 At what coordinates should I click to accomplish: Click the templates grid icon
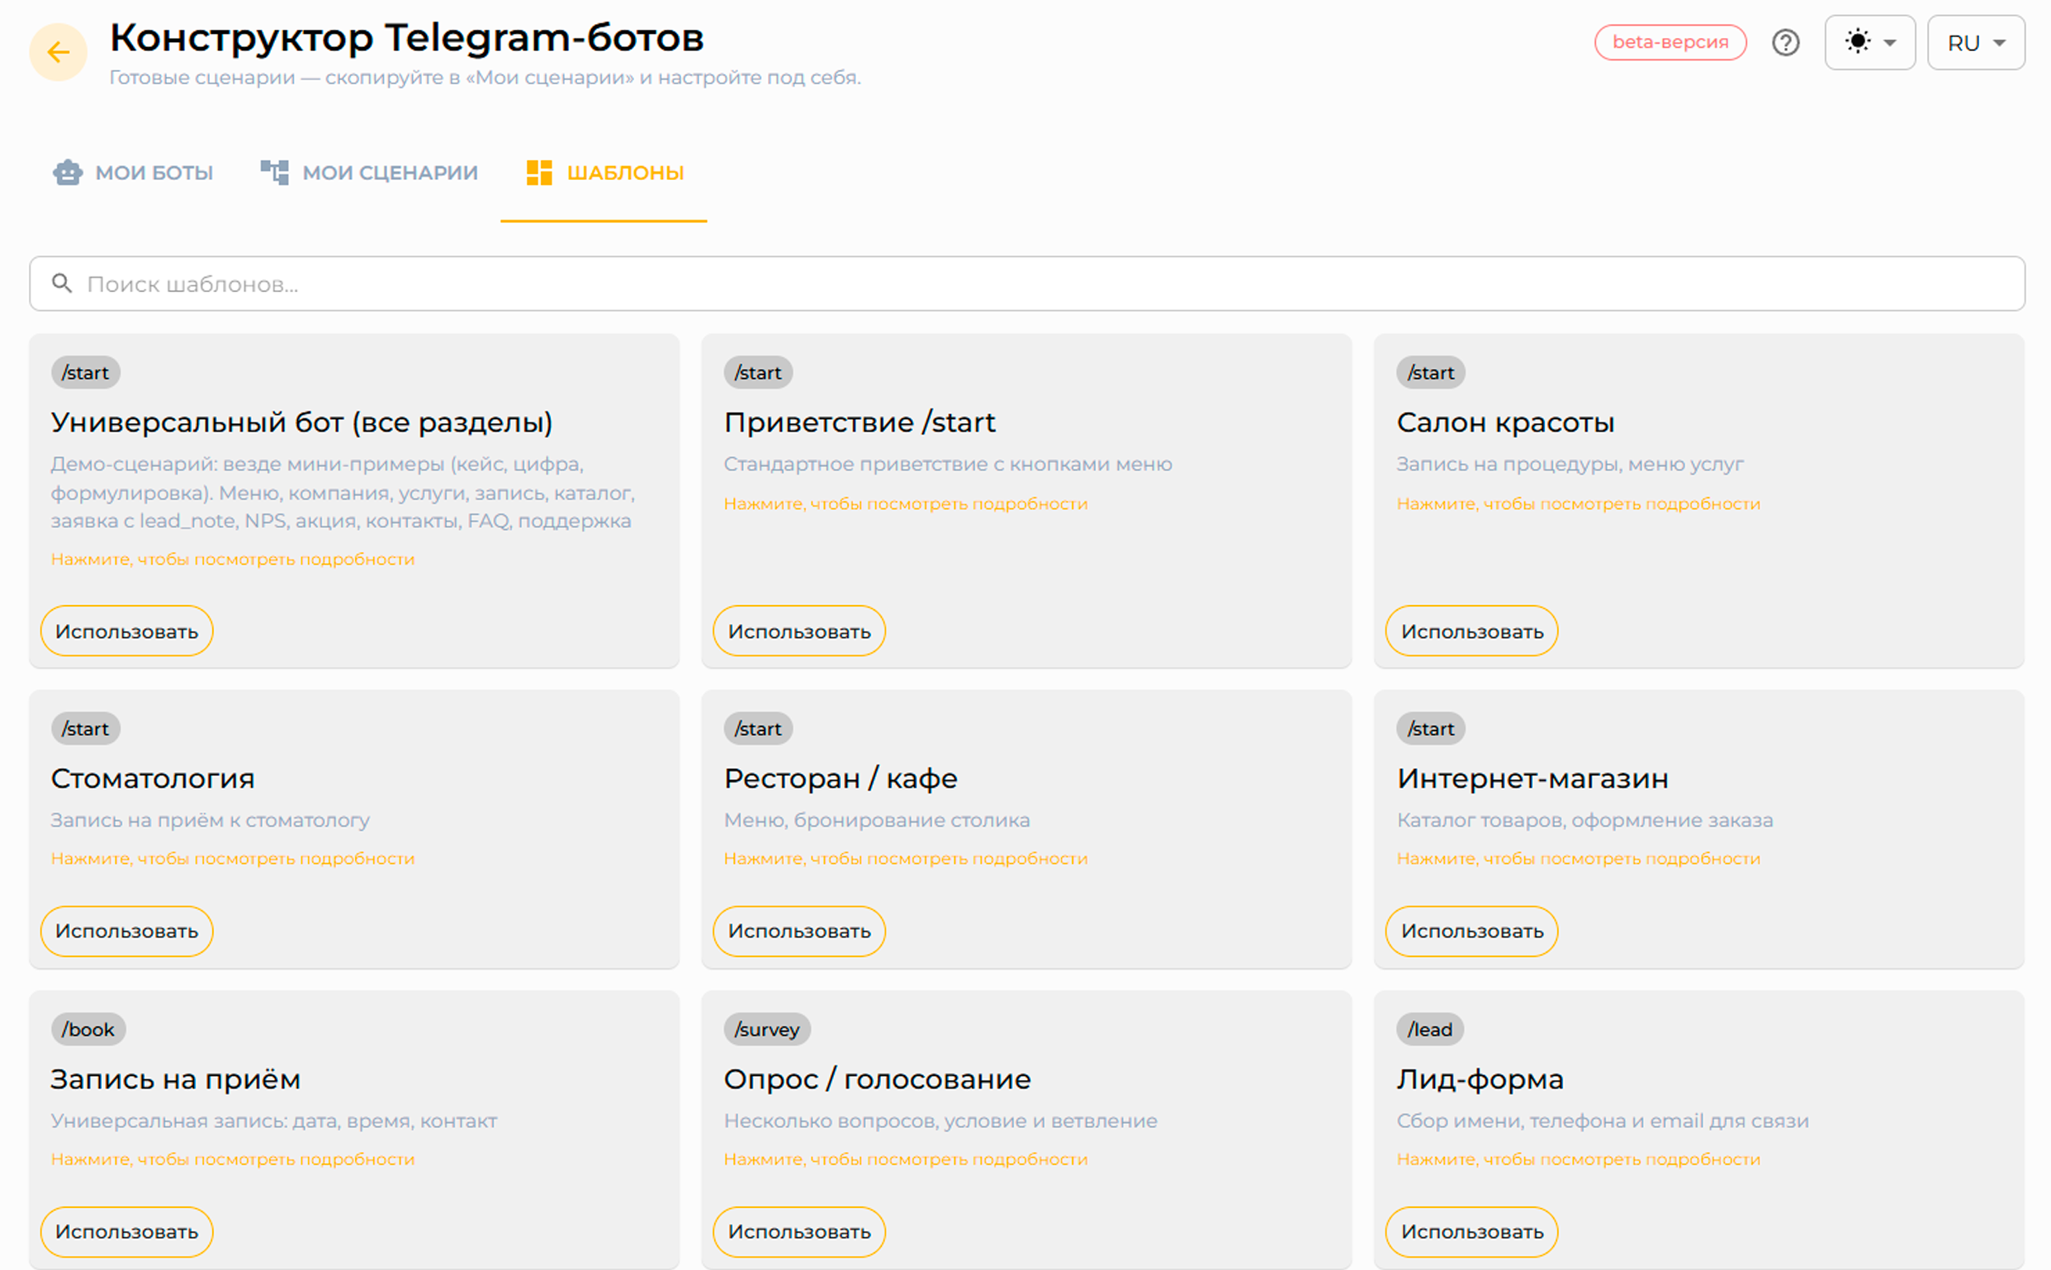pos(538,172)
